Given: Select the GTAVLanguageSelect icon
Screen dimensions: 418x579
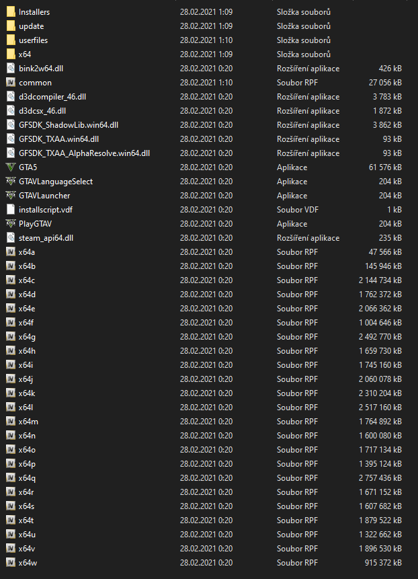Looking at the screenshot, I should tap(10, 182).
